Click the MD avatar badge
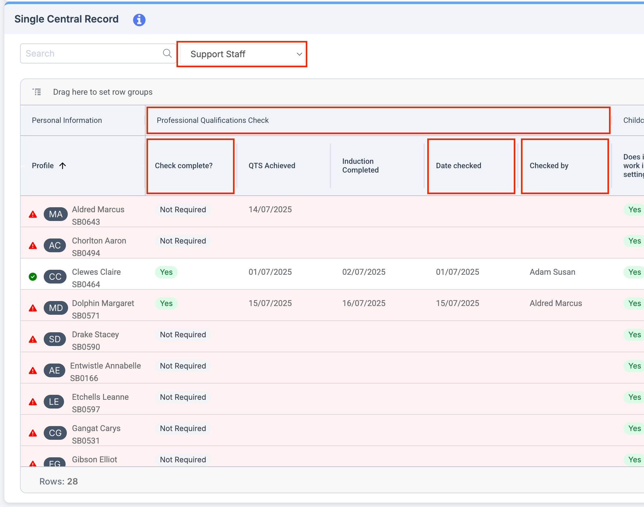 click(x=56, y=308)
